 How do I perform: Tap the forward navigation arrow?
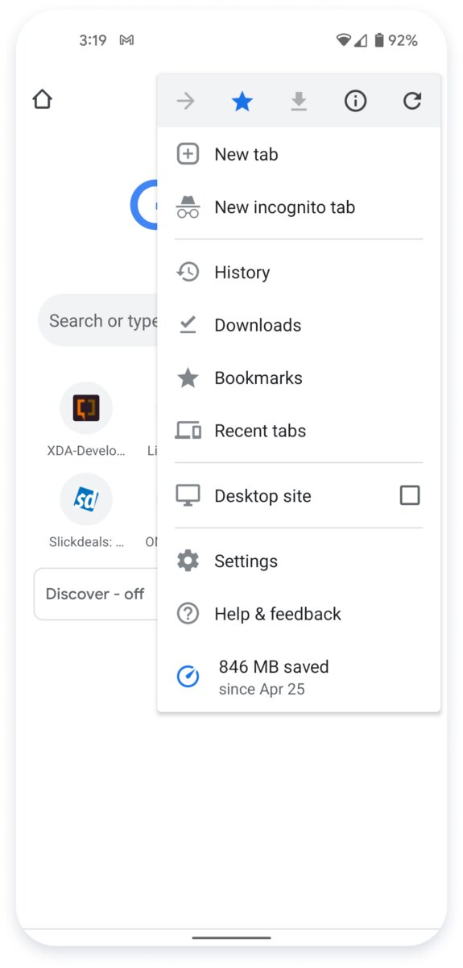pos(185,101)
